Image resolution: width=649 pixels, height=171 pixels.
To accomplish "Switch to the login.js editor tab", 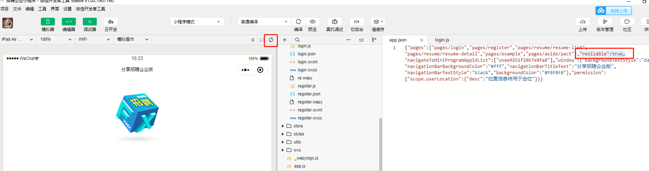I will (442, 40).
